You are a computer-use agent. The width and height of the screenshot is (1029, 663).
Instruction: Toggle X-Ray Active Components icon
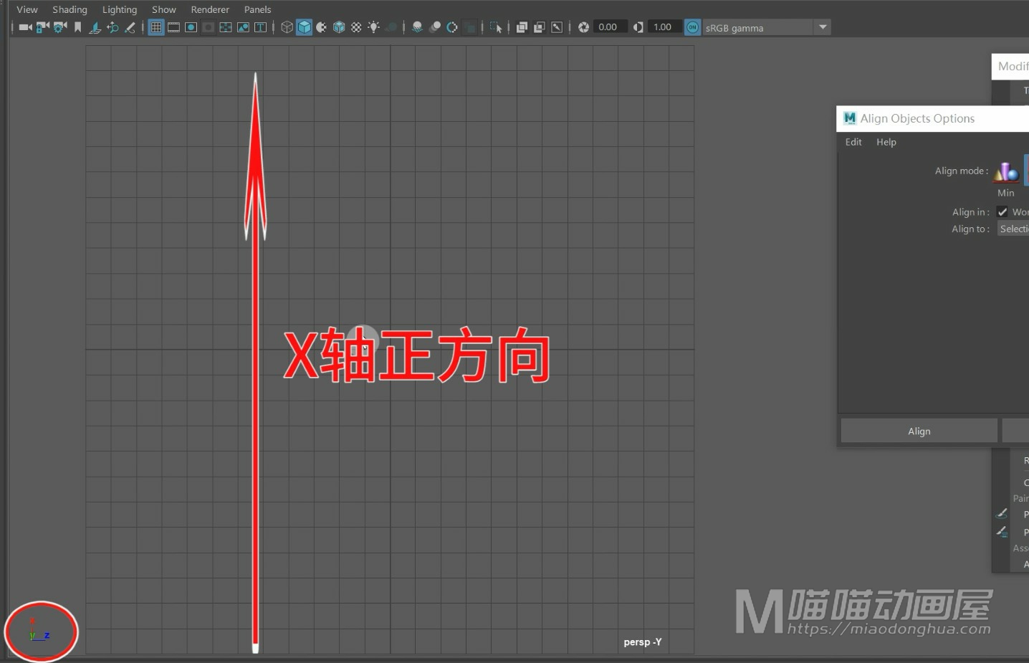[539, 27]
